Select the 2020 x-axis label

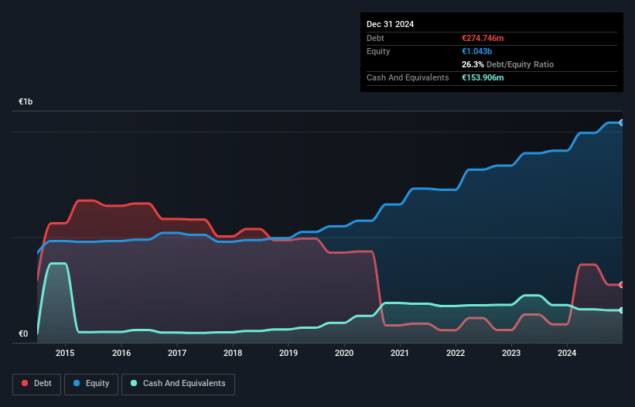click(344, 353)
